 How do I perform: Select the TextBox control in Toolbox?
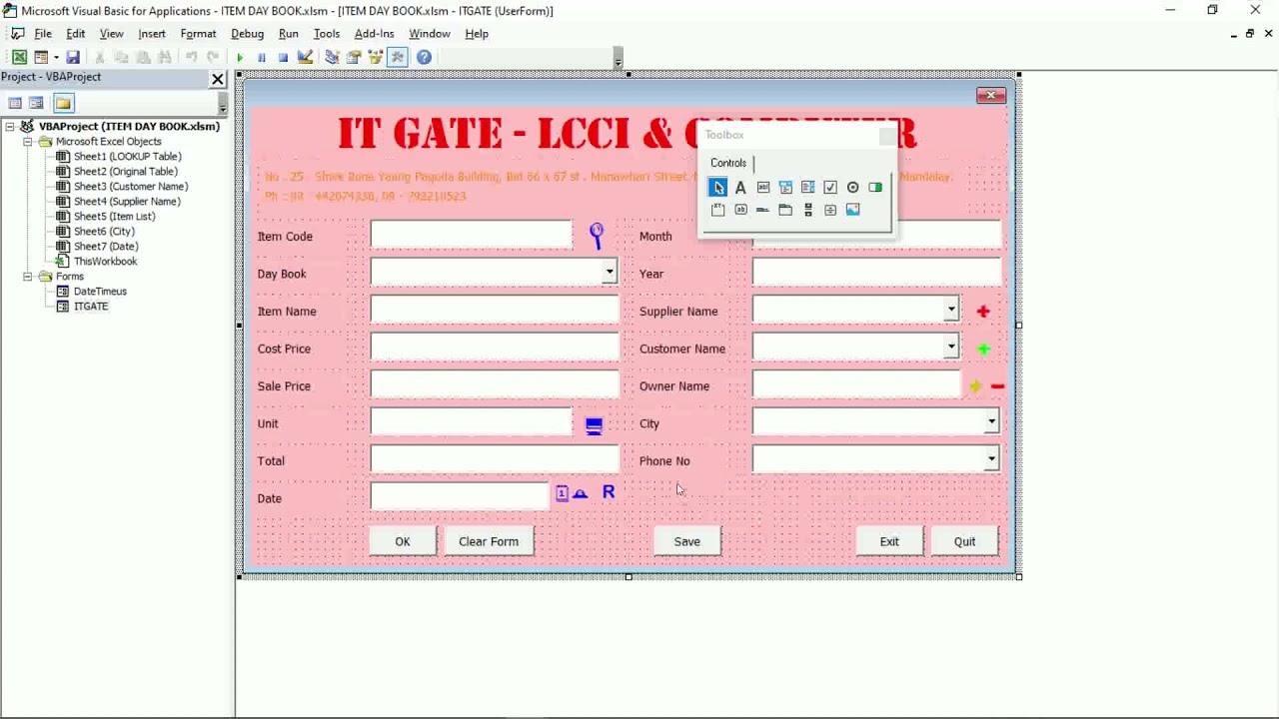(763, 187)
